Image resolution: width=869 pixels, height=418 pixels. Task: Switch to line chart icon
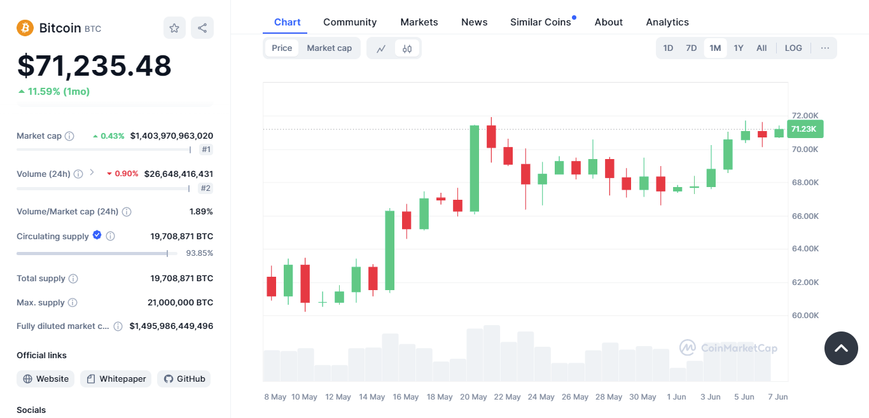click(x=381, y=48)
